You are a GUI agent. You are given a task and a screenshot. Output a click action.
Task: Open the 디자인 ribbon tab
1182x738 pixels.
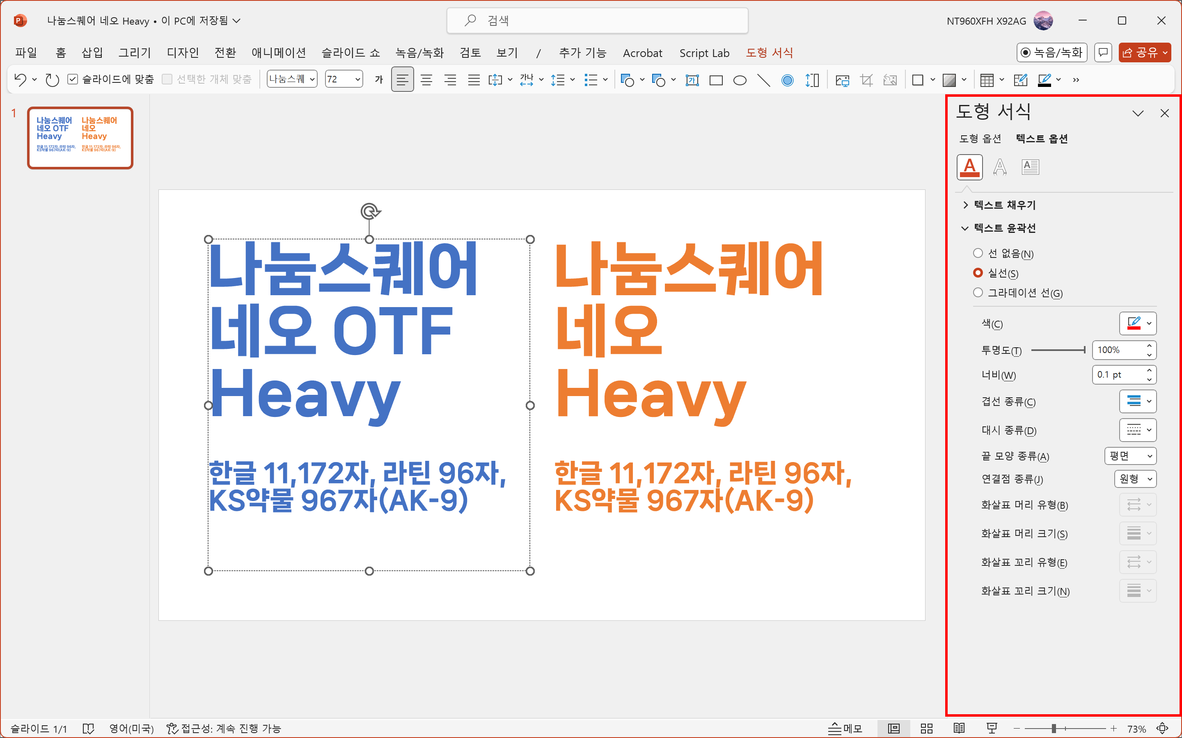click(183, 53)
